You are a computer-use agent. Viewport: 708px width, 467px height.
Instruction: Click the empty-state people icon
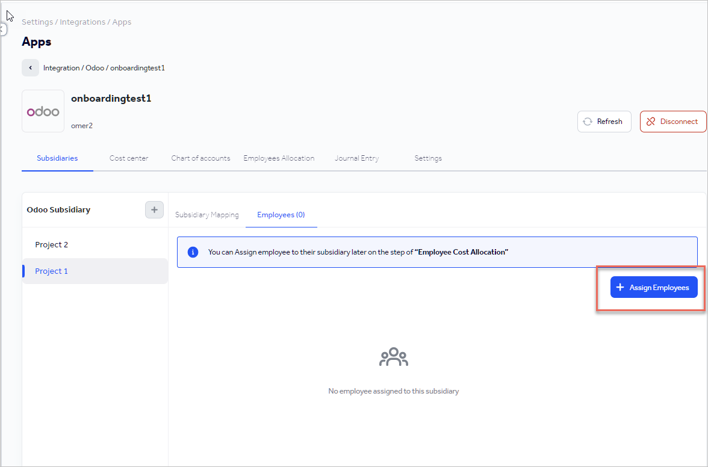[x=393, y=356]
